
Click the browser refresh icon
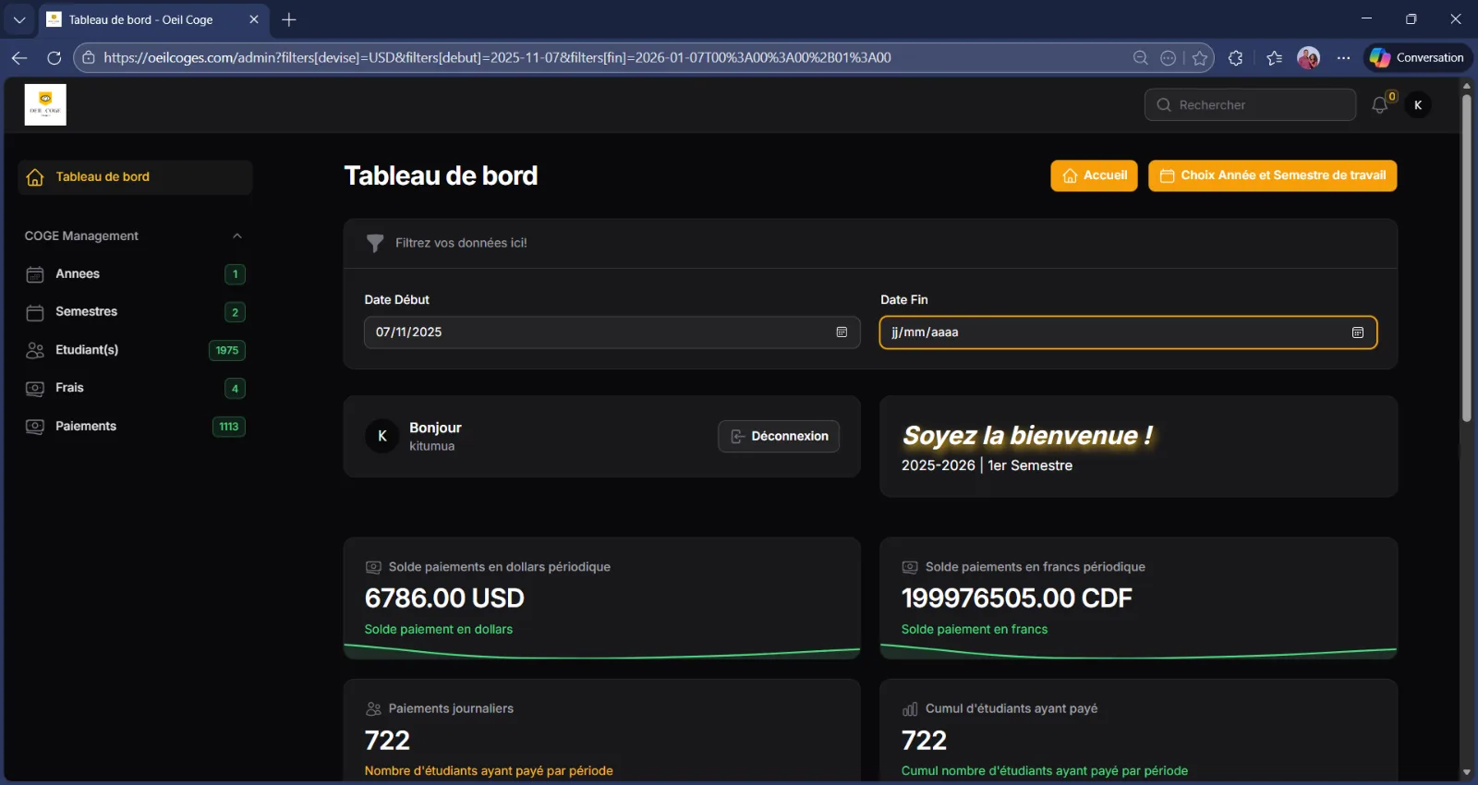point(55,57)
